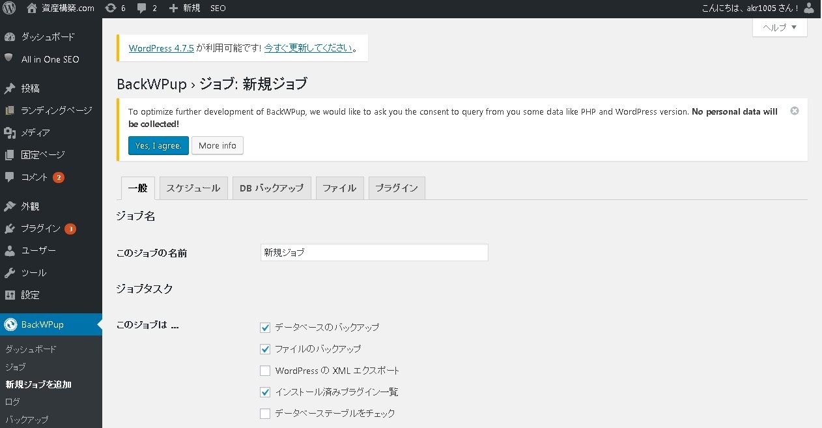Open the user avatar icon in admin bar

[x=810, y=8]
